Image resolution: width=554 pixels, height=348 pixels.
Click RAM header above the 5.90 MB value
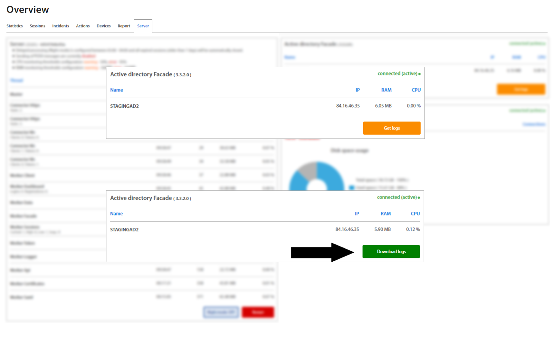386,214
